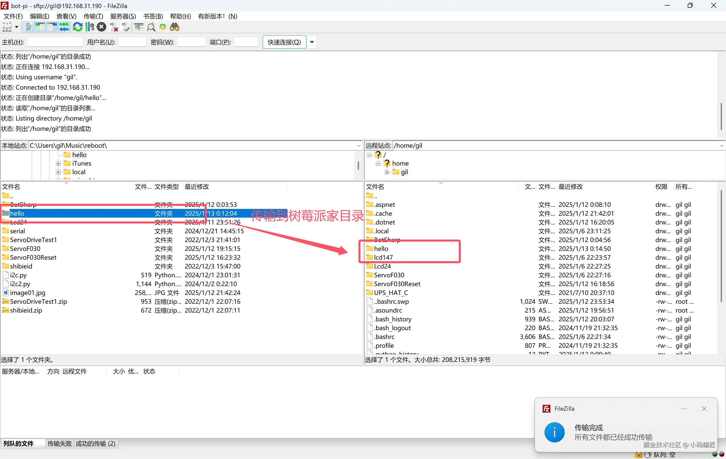
Task: Toggle local directory tree display
Action: pos(40,27)
